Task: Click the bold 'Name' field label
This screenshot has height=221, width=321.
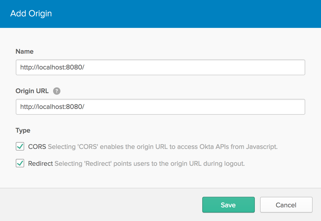Action: (x=24, y=52)
